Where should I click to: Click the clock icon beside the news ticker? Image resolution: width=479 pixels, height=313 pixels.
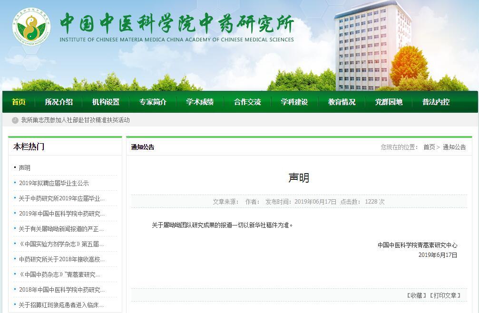pos(15,120)
